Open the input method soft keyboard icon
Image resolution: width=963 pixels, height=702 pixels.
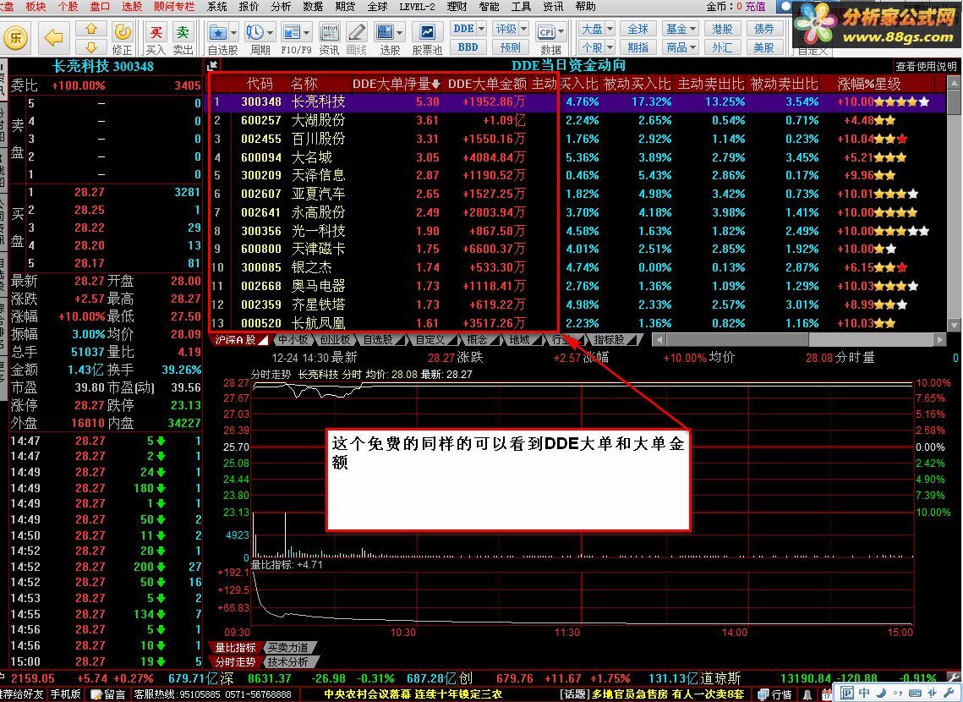coord(915,693)
